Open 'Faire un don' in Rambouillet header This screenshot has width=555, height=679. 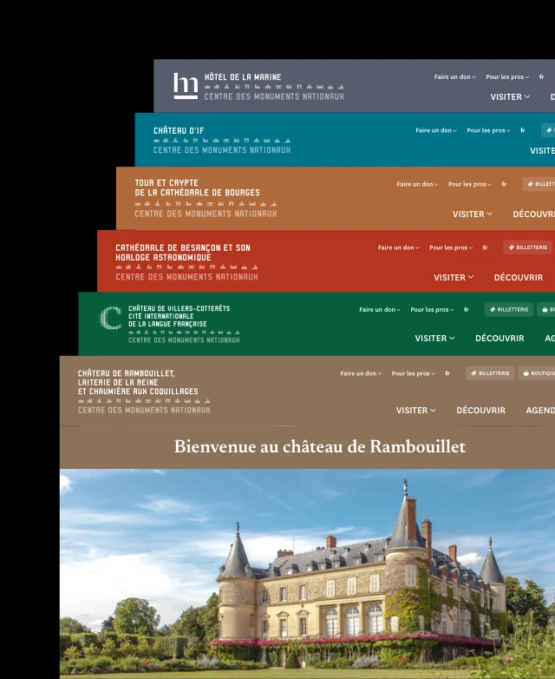coord(361,373)
